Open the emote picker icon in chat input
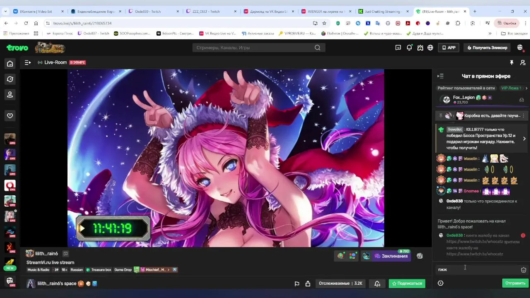 coord(524,269)
